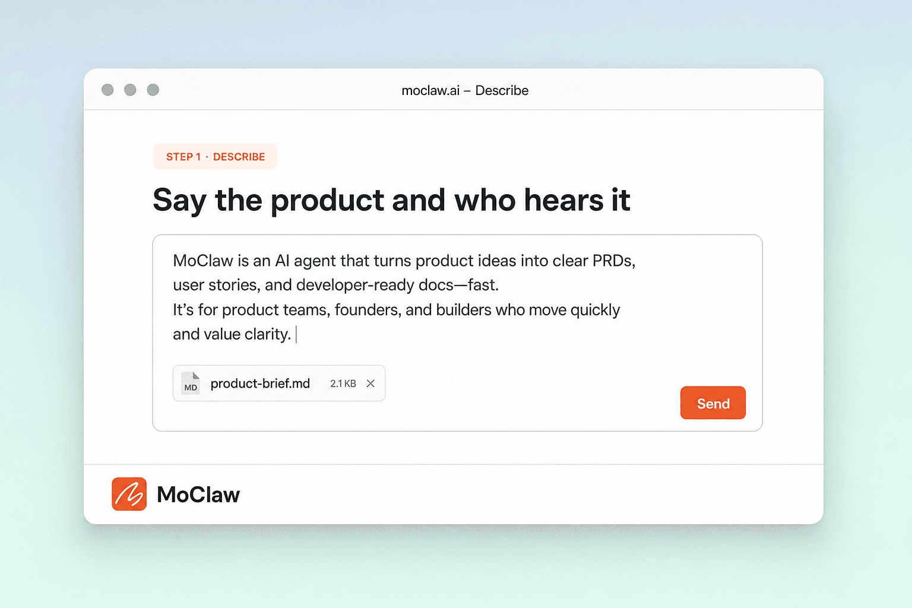Image resolution: width=912 pixels, height=608 pixels.
Task: Click the product-brief.md file name
Action: 260,384
